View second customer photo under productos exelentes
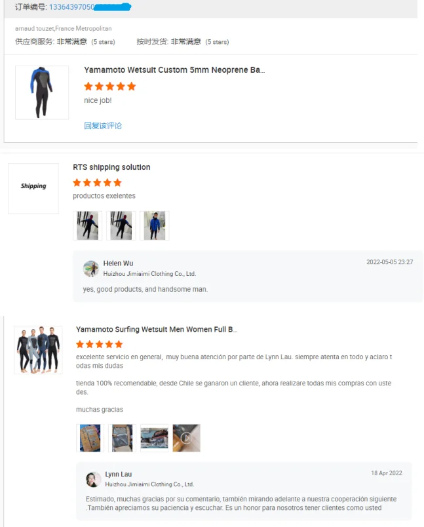 click(x=121, y=225)
